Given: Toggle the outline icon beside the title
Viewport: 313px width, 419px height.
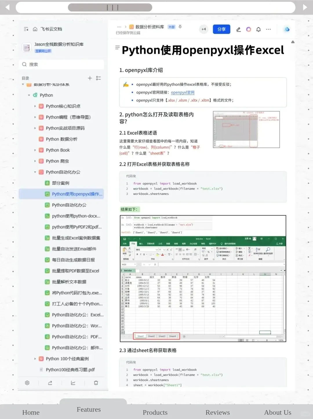Looking at the screenshot, I should pyautogui.click(x=117, y=47).
